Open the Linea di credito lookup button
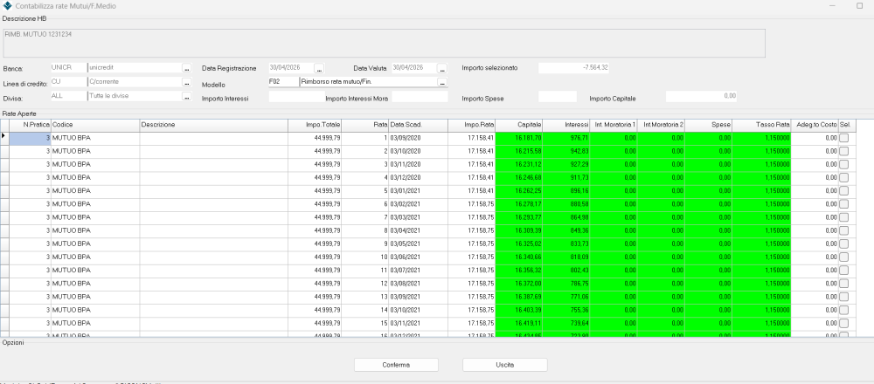The width and height of the screenshot is (874, 384). point(187,82)
